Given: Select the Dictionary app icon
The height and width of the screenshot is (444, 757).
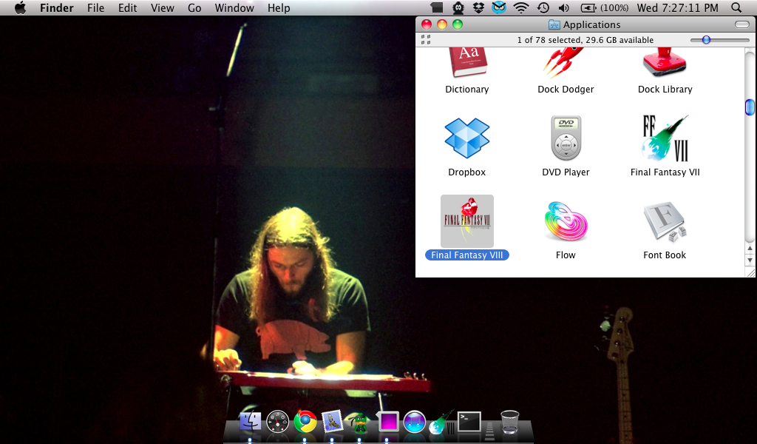Looking at the screenshot, I should click(x=467, y=63).
